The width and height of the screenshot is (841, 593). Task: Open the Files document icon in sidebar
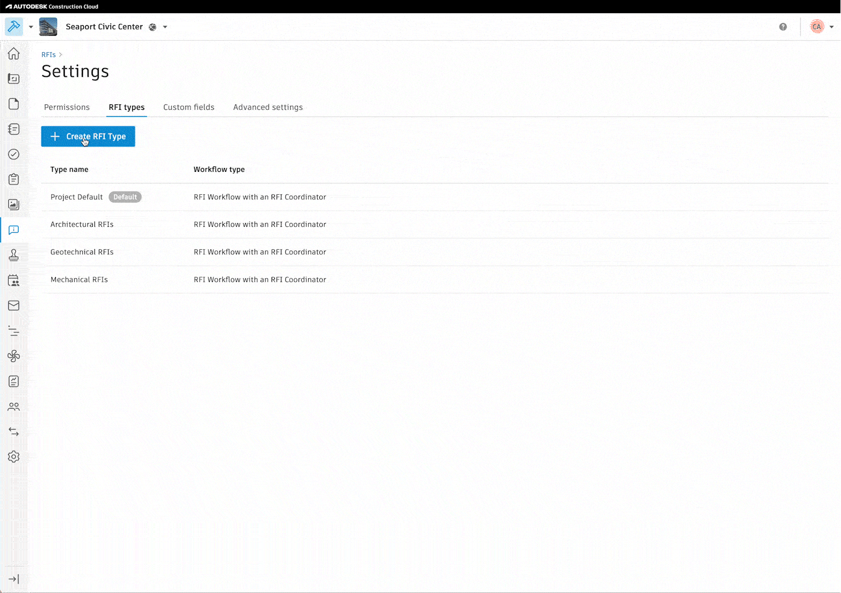coord(14,104)
